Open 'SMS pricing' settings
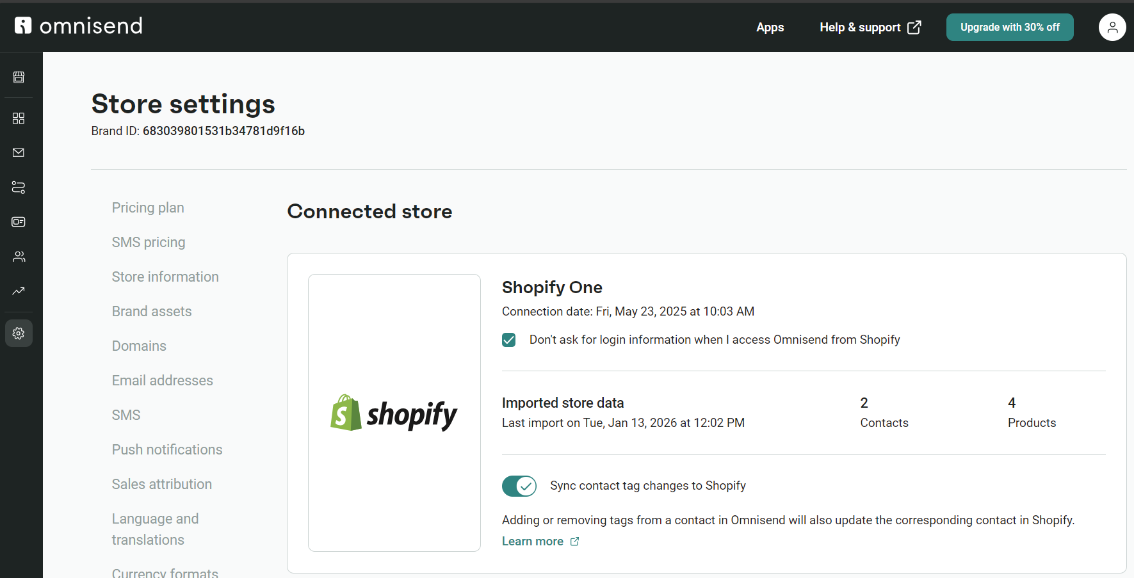This screenshot has width=1134, height=578. [x=149, y=242]
